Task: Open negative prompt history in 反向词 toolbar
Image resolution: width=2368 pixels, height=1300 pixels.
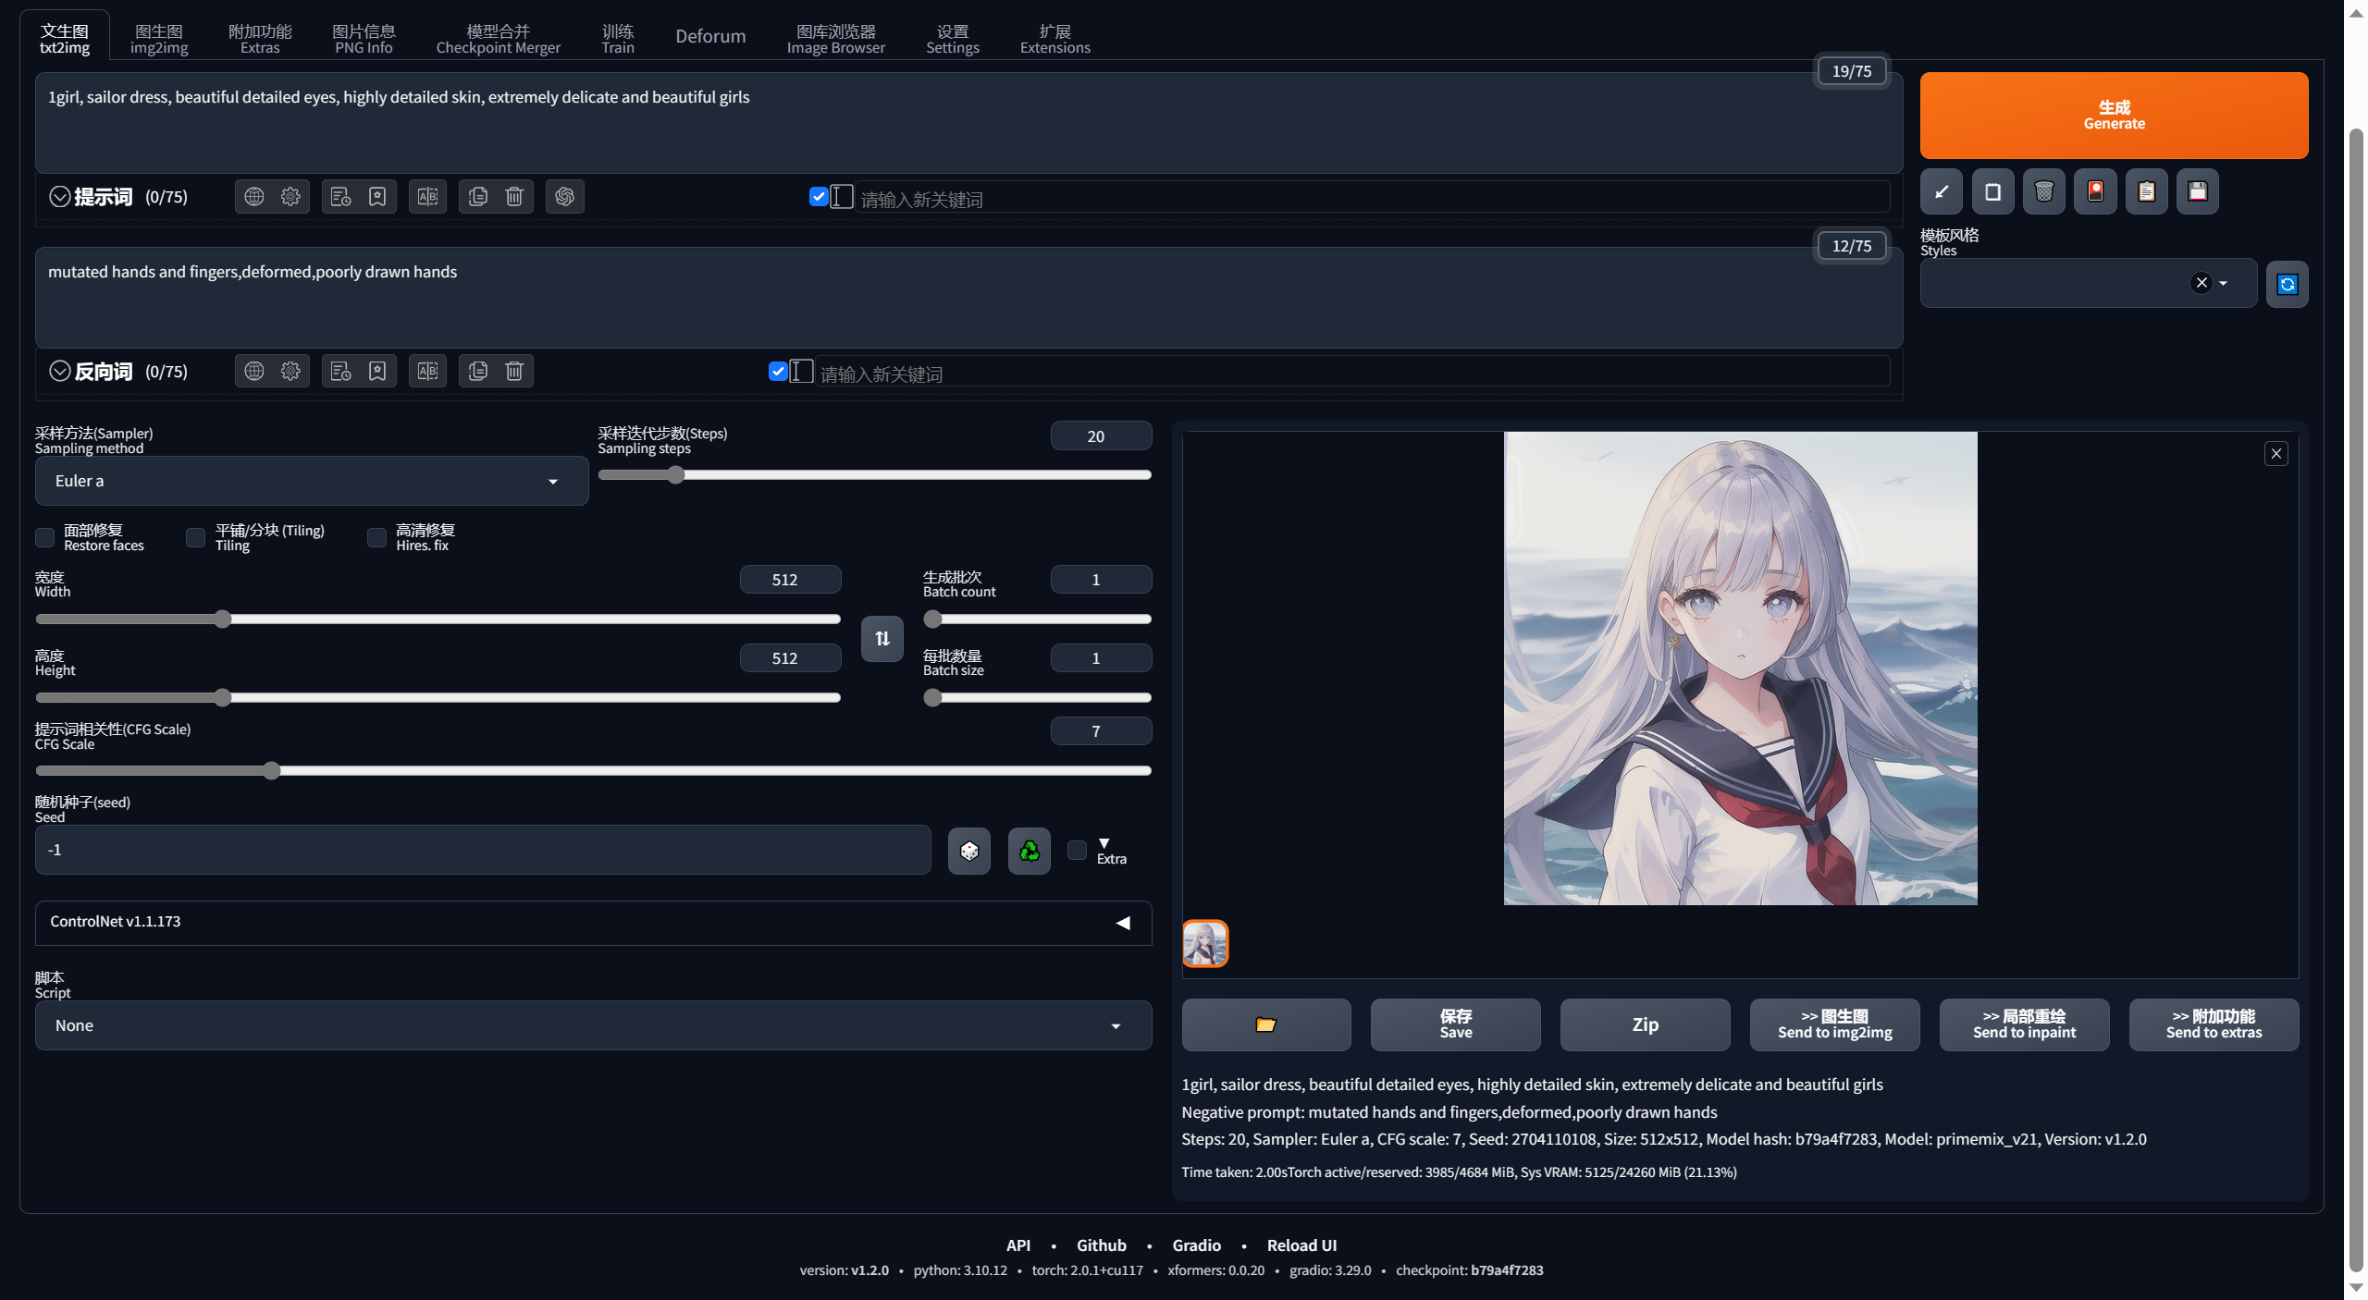Action: [340, 371]
